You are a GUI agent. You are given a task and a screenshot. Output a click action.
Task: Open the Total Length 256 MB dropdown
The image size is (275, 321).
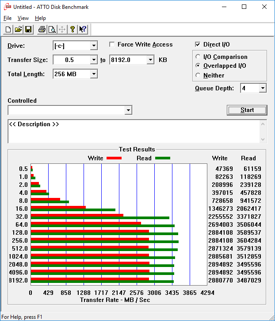tap(94, 74)
